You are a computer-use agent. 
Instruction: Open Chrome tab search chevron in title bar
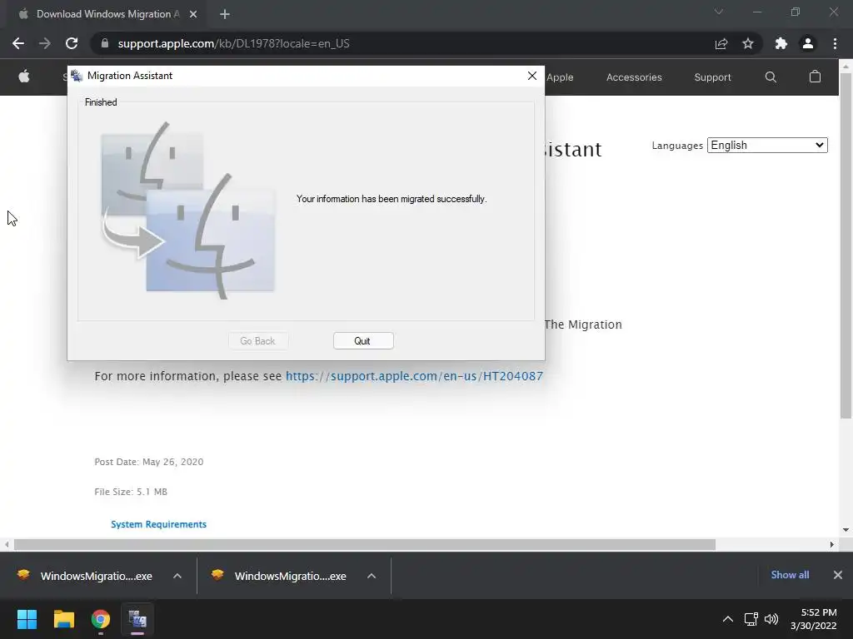click(x=719, y=12)
